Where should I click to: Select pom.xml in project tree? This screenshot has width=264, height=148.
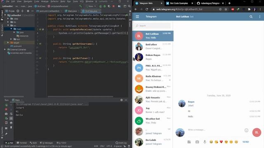tap(16, 46)
